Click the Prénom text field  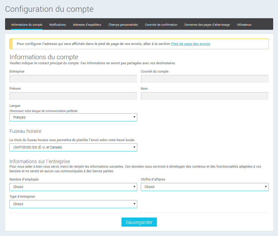(73, 96)
